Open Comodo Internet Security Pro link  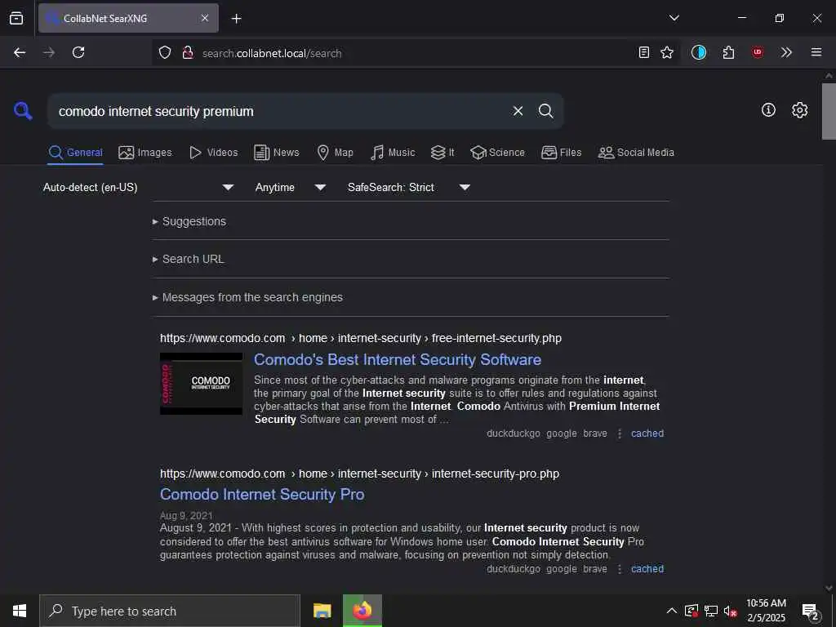(262, 495)
